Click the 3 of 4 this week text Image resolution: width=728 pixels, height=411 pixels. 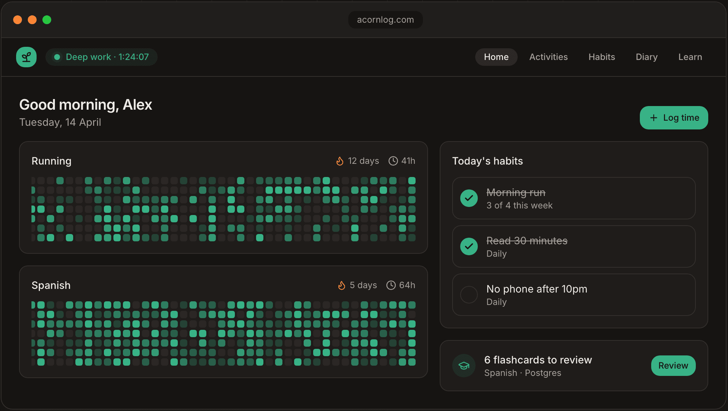519,205
